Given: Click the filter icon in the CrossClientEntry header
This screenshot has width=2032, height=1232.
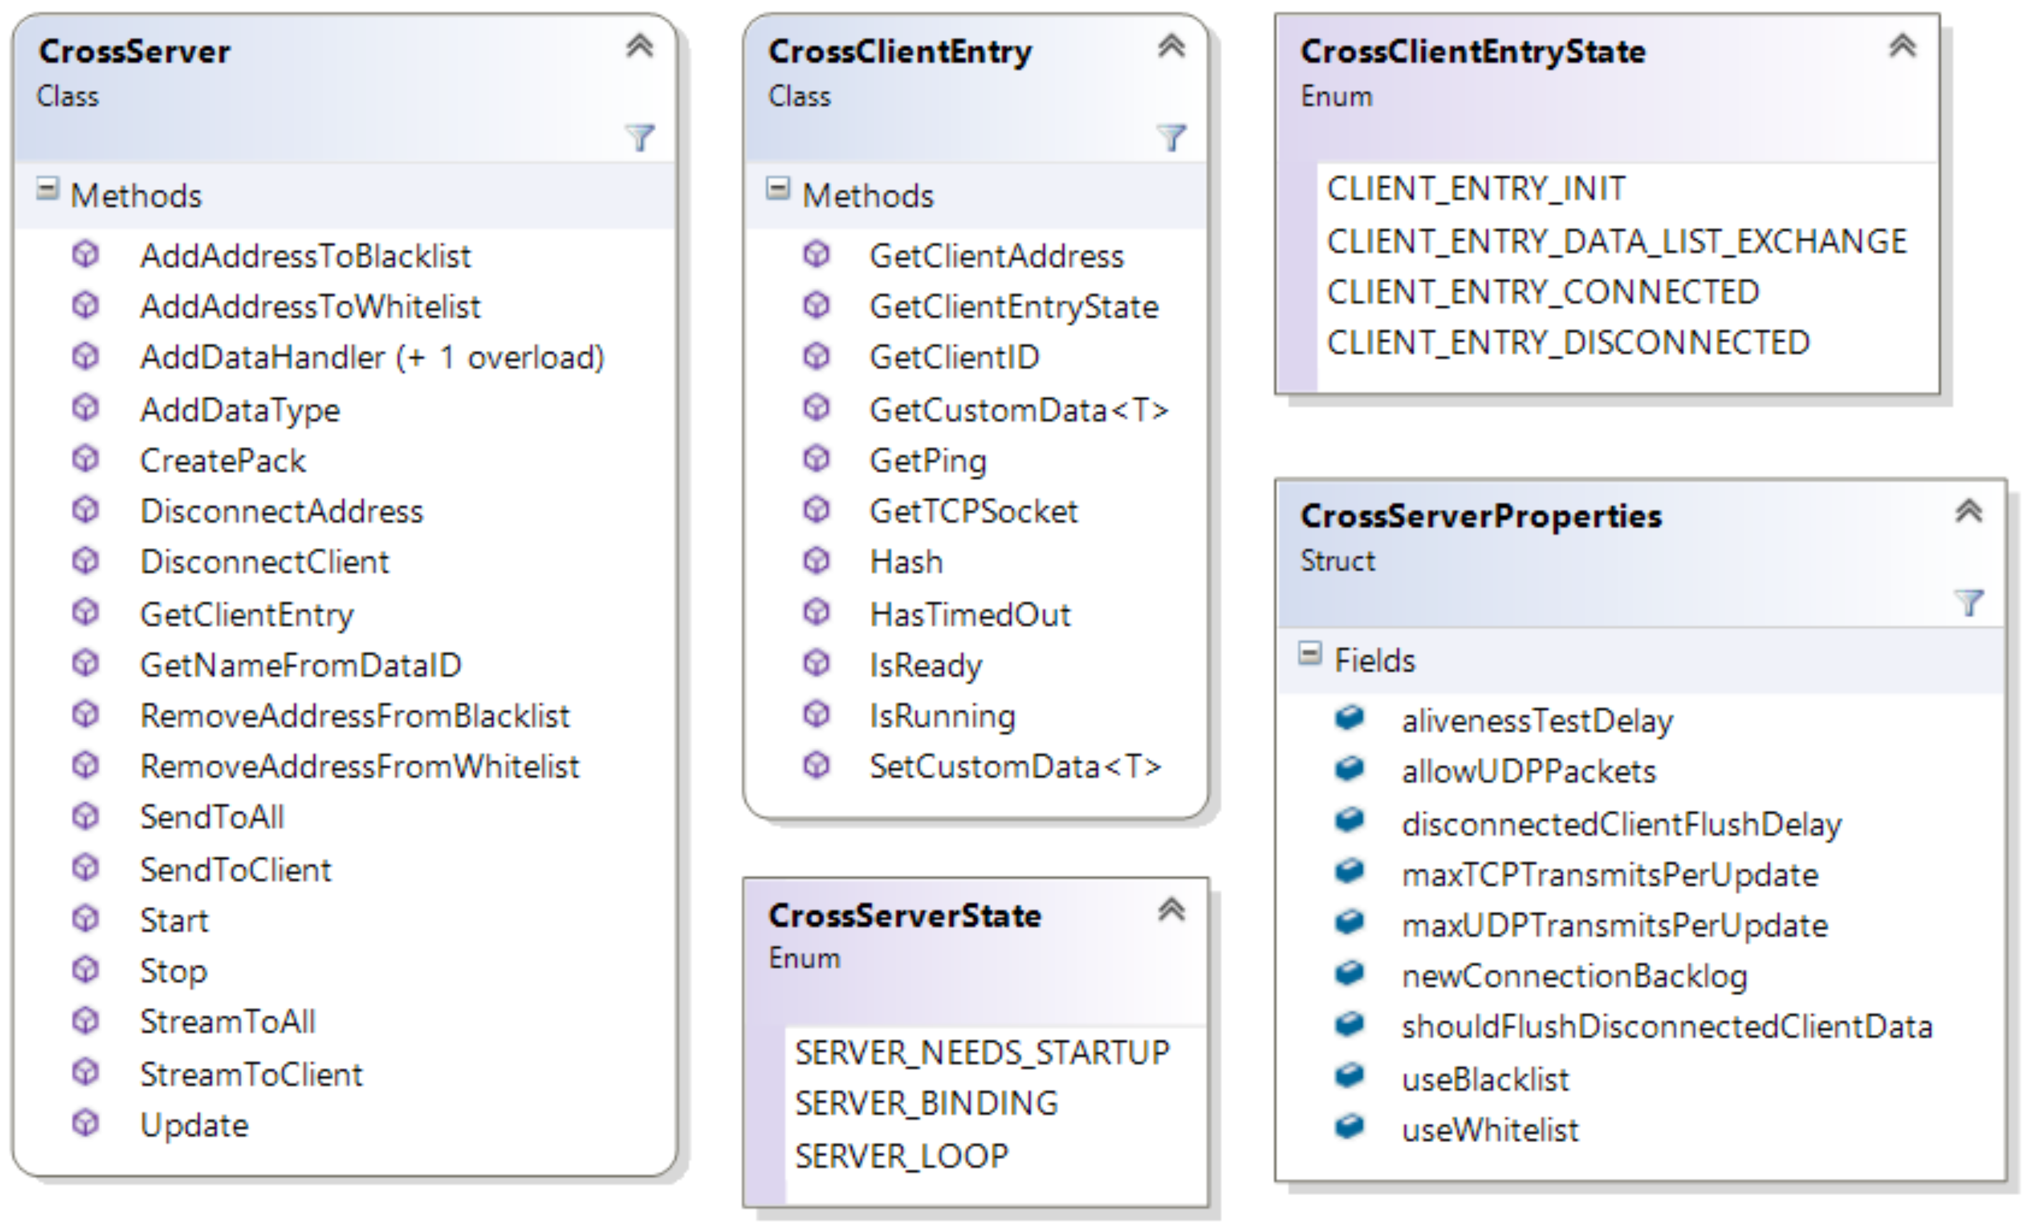Looking at the screenshot, I should 1171,137.
